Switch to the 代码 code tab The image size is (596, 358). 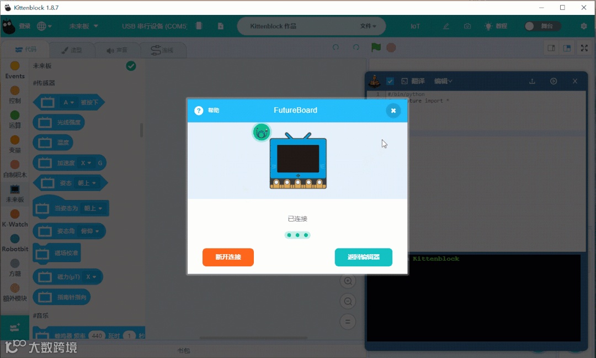point(25,50)
